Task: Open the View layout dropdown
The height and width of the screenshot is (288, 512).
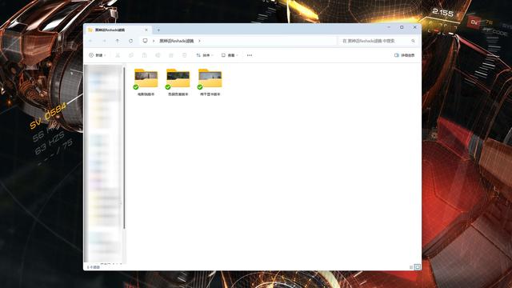Action: tap(230, 55)
